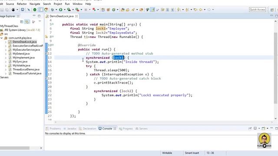
Task: Switch to the Progress tab
Action: pyautogui.click(x=126, y=129)
